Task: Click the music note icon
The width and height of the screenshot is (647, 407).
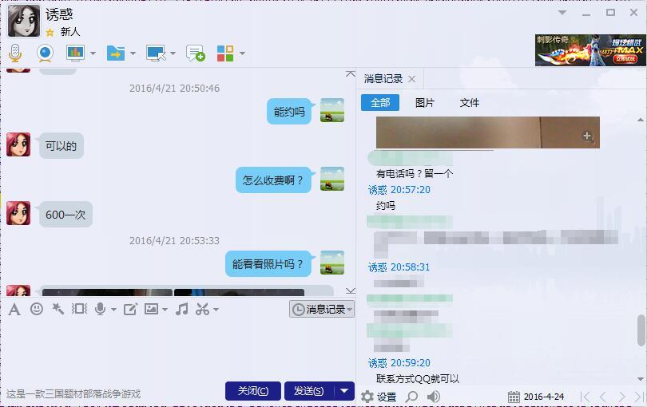Action: tap(181, 309)
